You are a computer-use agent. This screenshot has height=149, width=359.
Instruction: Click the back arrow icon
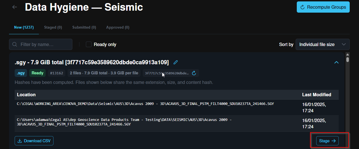click(15, 7)
